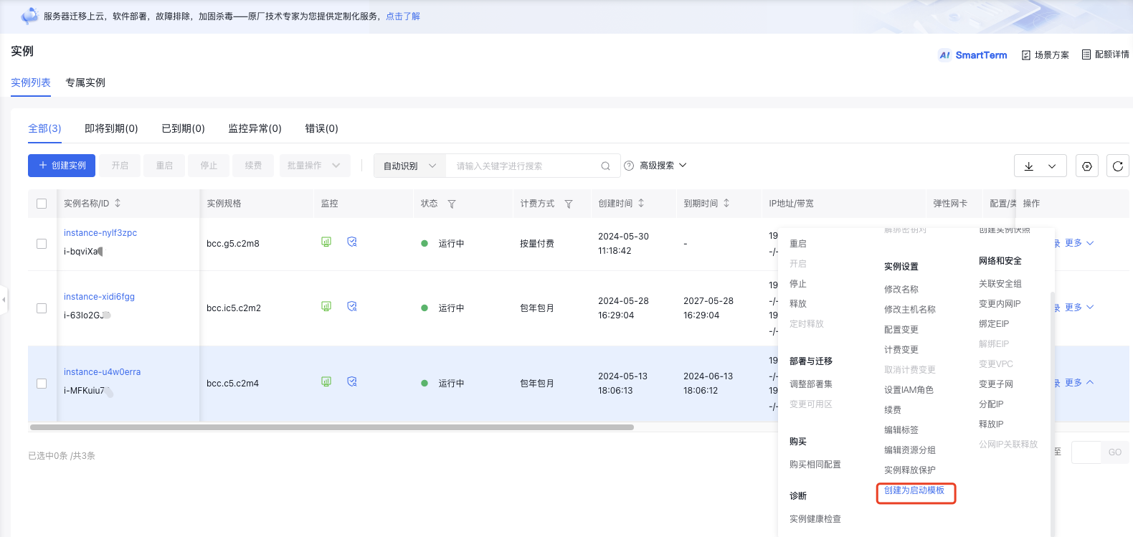Collapse 更多 menu for instance-u4w0erra row
Image resolution: width=1133 pixels, height=537 pixels.
(x=1079, y=383)
